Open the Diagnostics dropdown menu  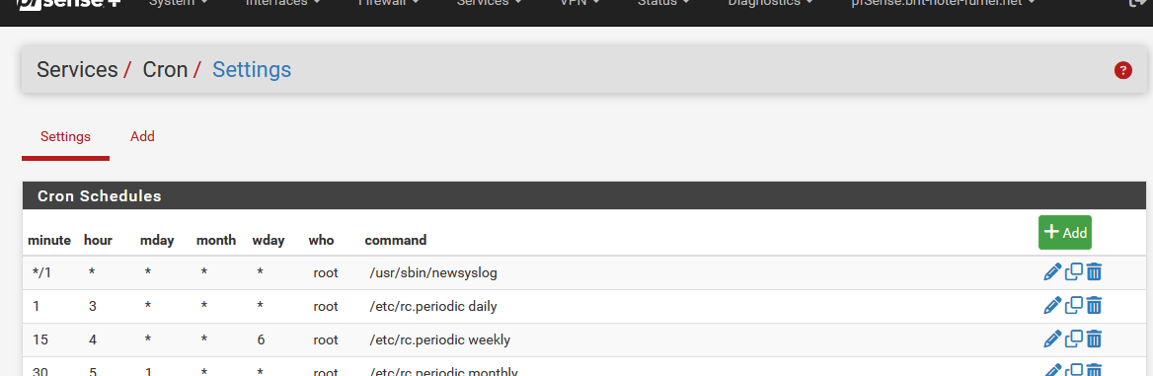771,4
